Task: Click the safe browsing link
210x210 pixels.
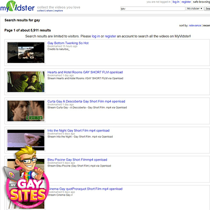Action: [x=201, y=2]
